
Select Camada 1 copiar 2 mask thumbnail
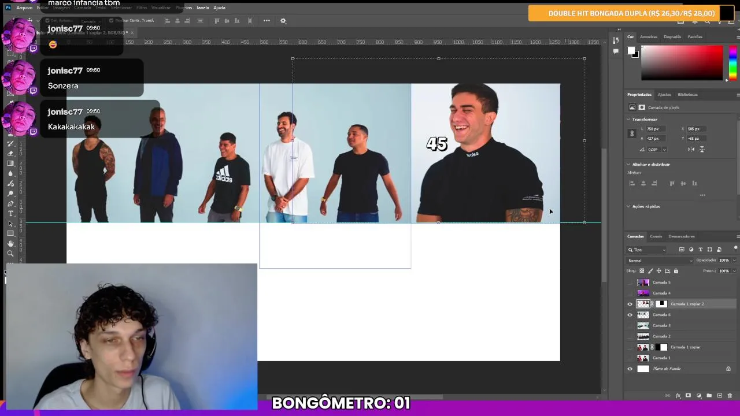[x=661, y=304]
